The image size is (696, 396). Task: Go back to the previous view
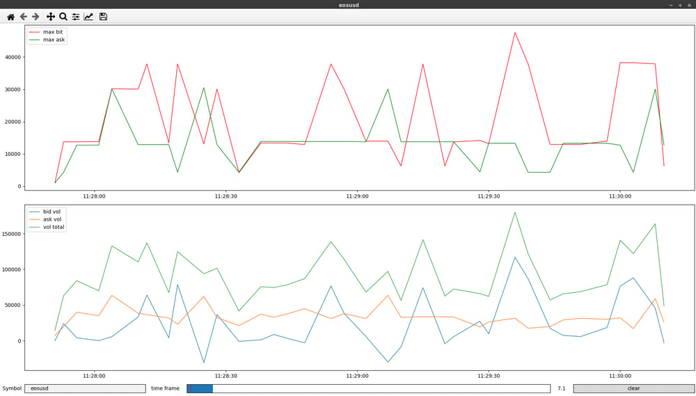[x=23, y=17]
